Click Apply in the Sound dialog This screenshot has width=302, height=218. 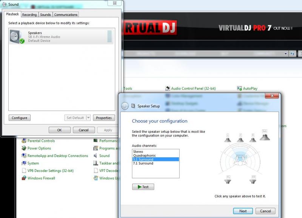coord(108,130)
